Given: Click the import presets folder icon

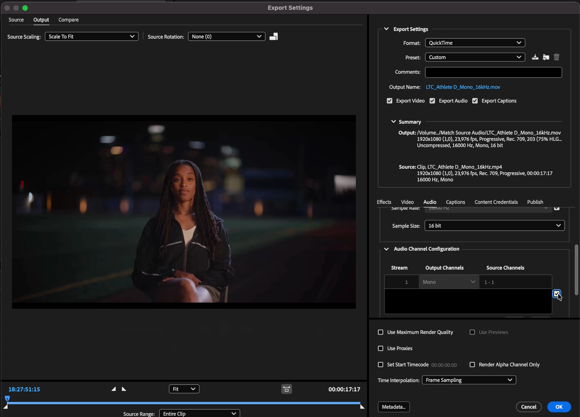Looking at the screenshot, I should [x=546, y=57].
